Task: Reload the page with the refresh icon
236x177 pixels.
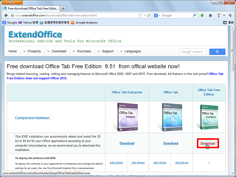Action: [149, 15]
